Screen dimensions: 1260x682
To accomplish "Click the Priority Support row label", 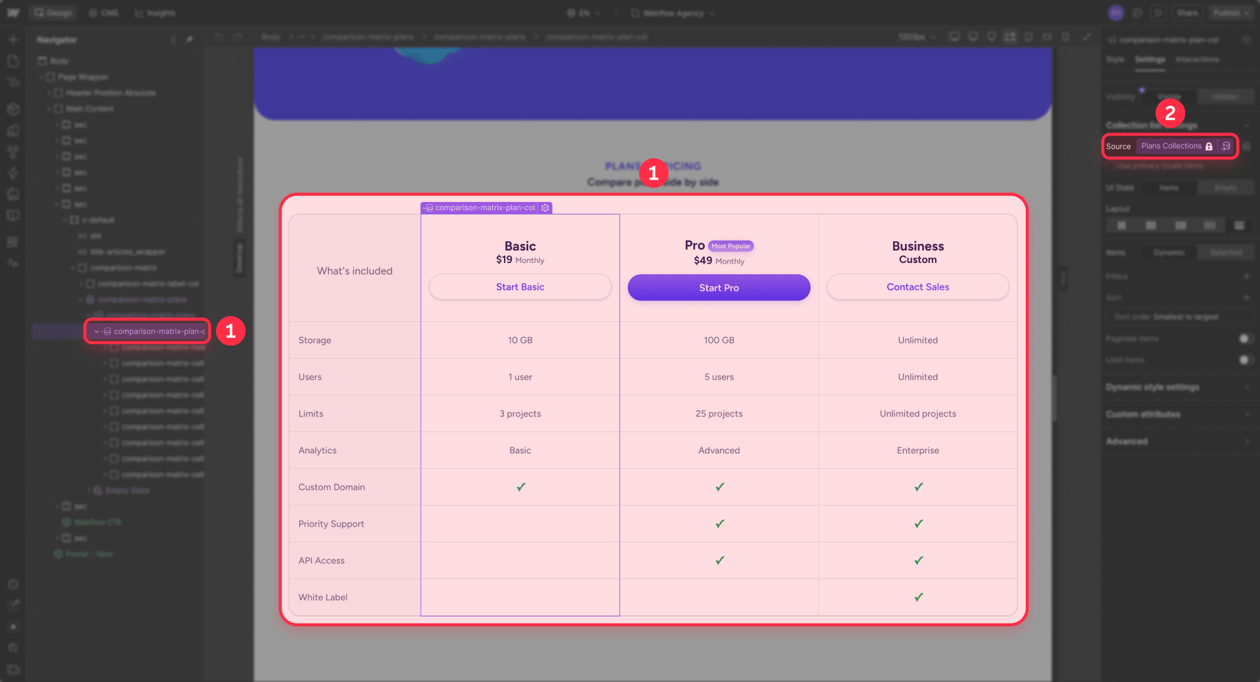I will coord(331,524).
